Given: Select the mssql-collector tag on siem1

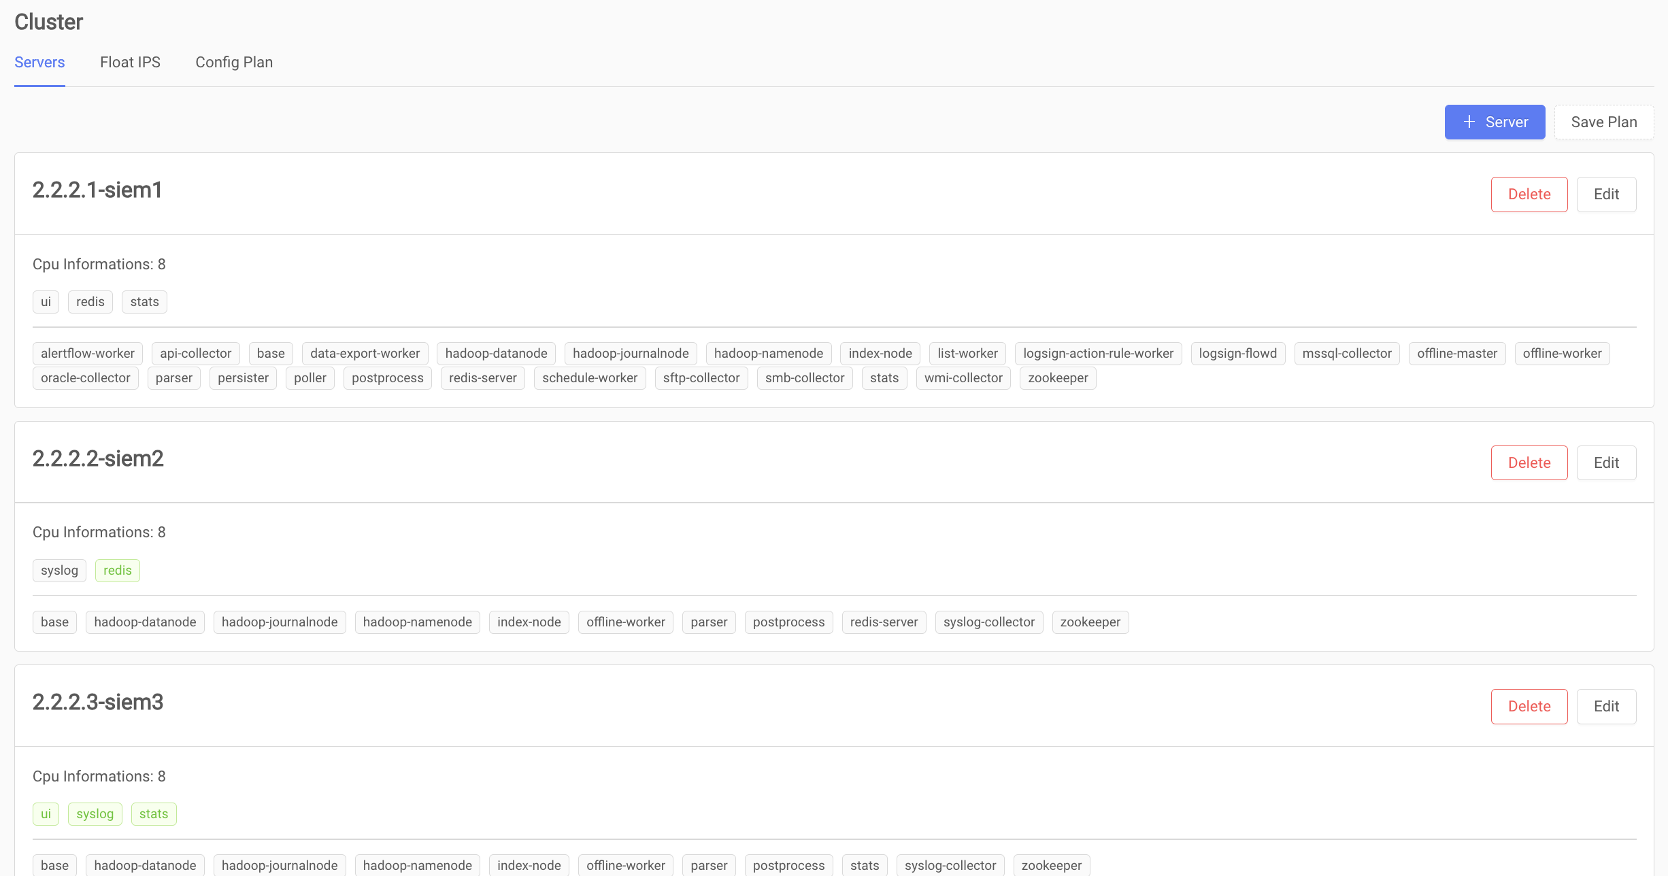Looking at the screenshot, I should (1345, 353).
